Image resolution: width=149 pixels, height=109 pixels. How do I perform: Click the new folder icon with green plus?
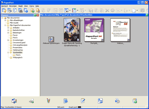click(x=32, y=10)
